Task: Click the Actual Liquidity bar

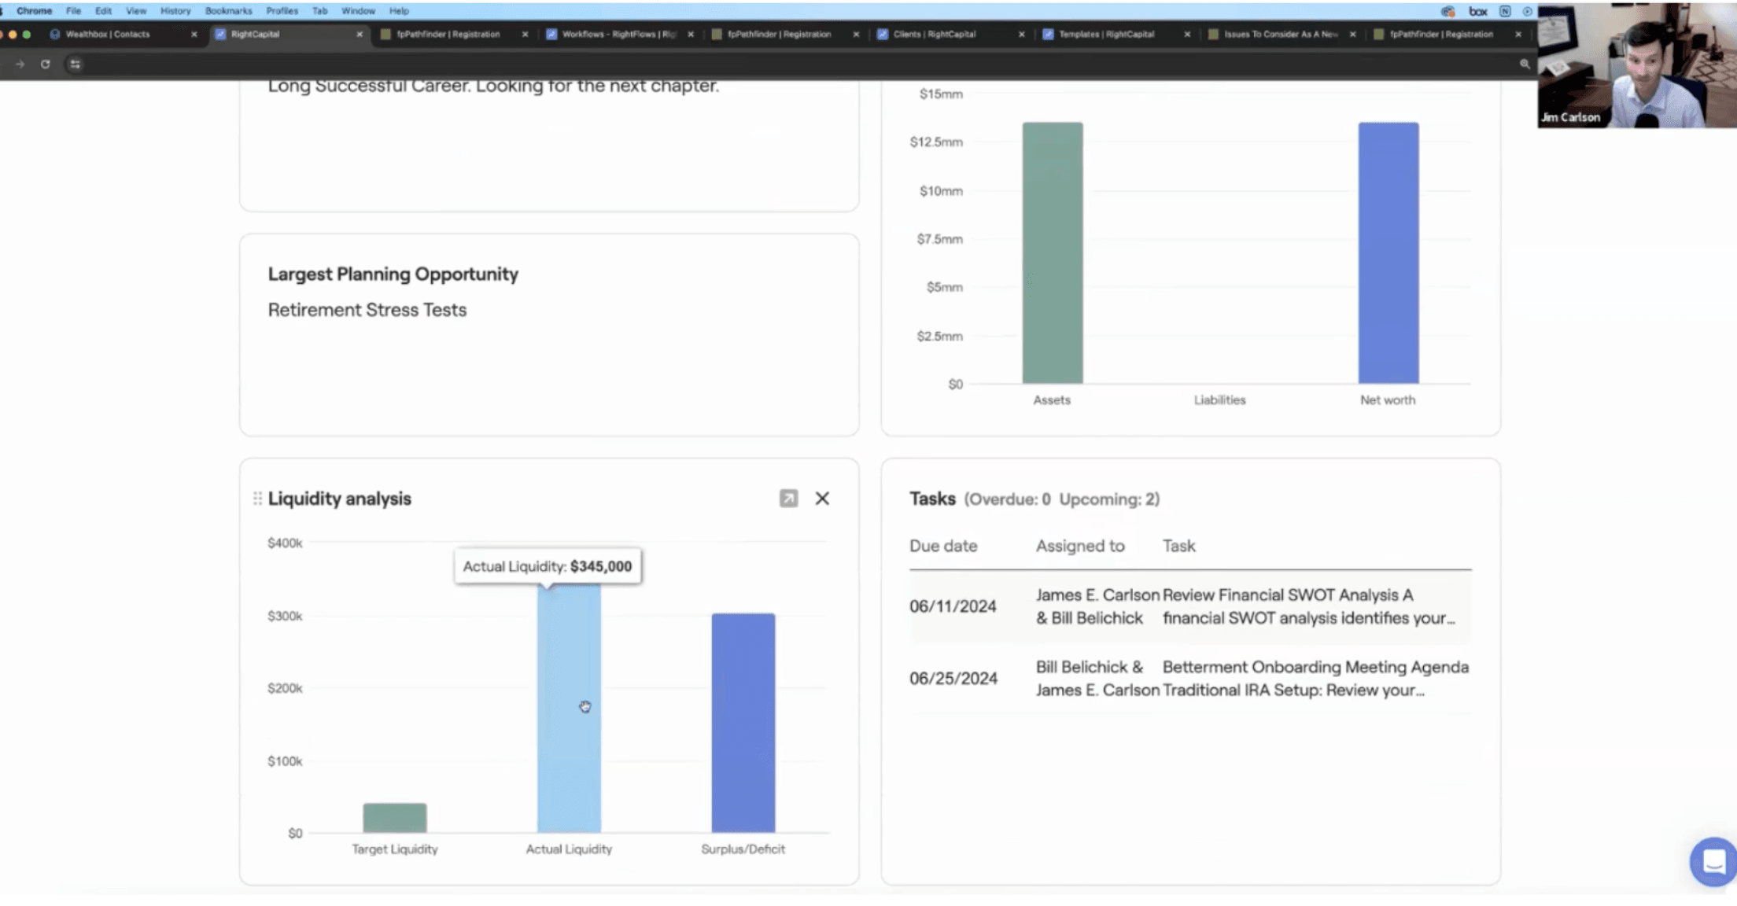Action: [569, 708]
